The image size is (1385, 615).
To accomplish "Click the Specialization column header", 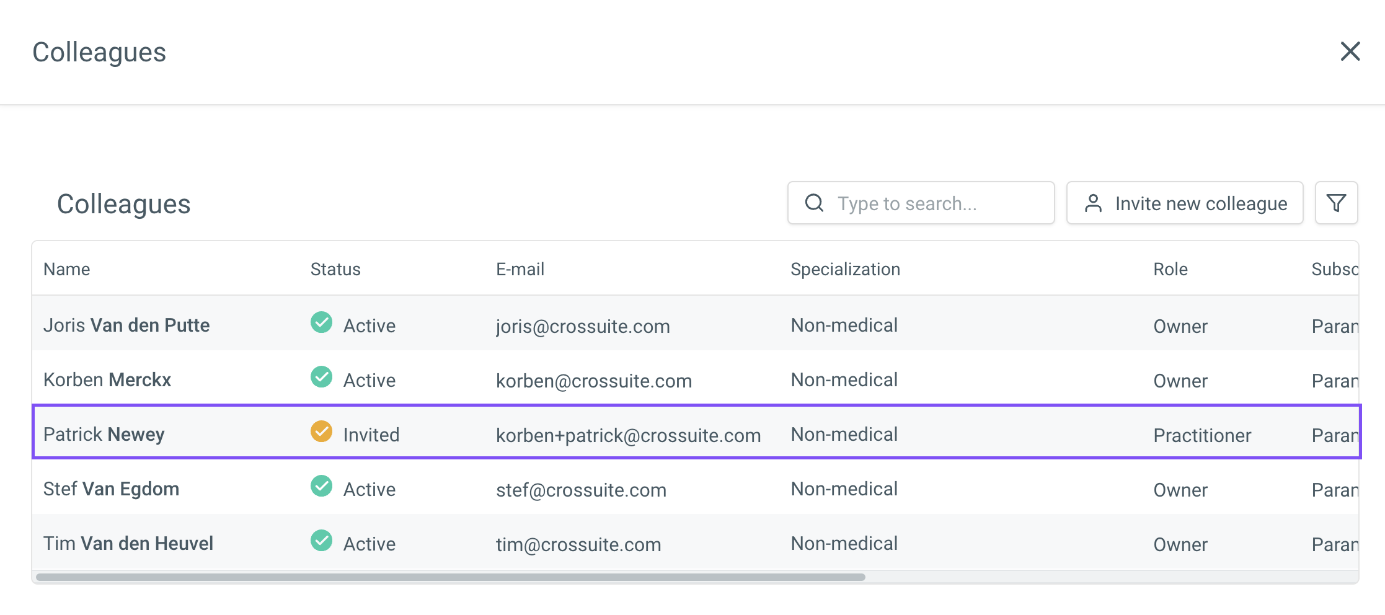I will click(x=845, y=269).
